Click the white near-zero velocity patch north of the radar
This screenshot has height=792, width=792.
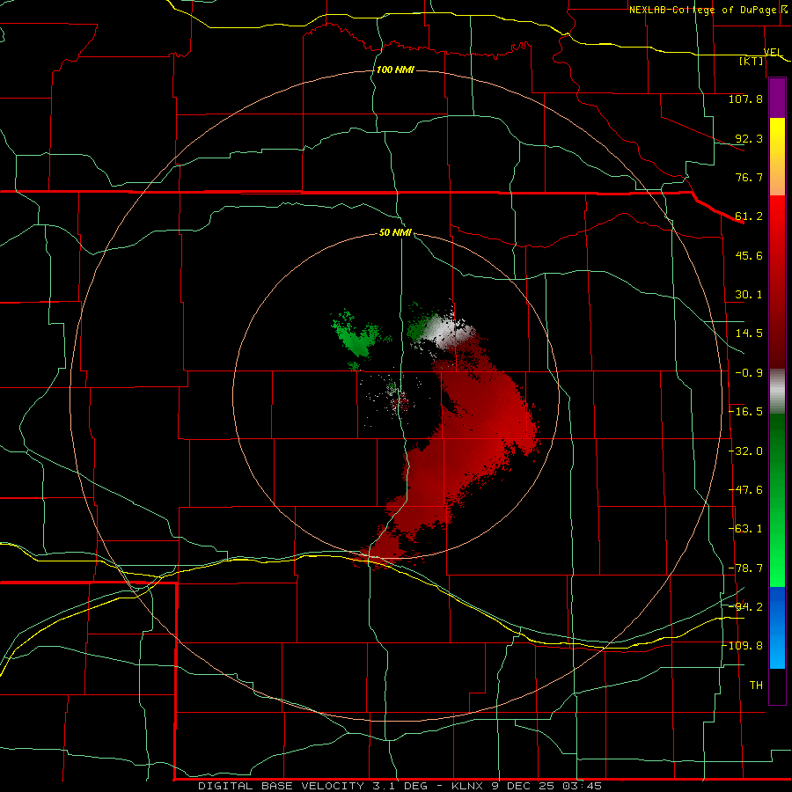pyautogui.click(x=446, y=329)
